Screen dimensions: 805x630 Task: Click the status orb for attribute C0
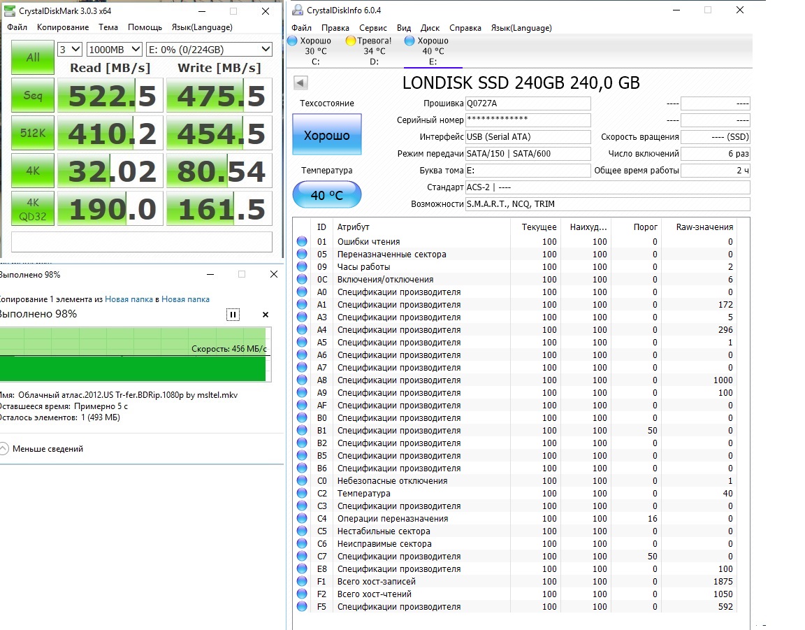(x=302, y=480)
